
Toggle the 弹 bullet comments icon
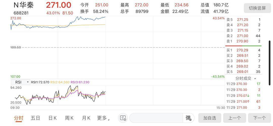(188, 118)
